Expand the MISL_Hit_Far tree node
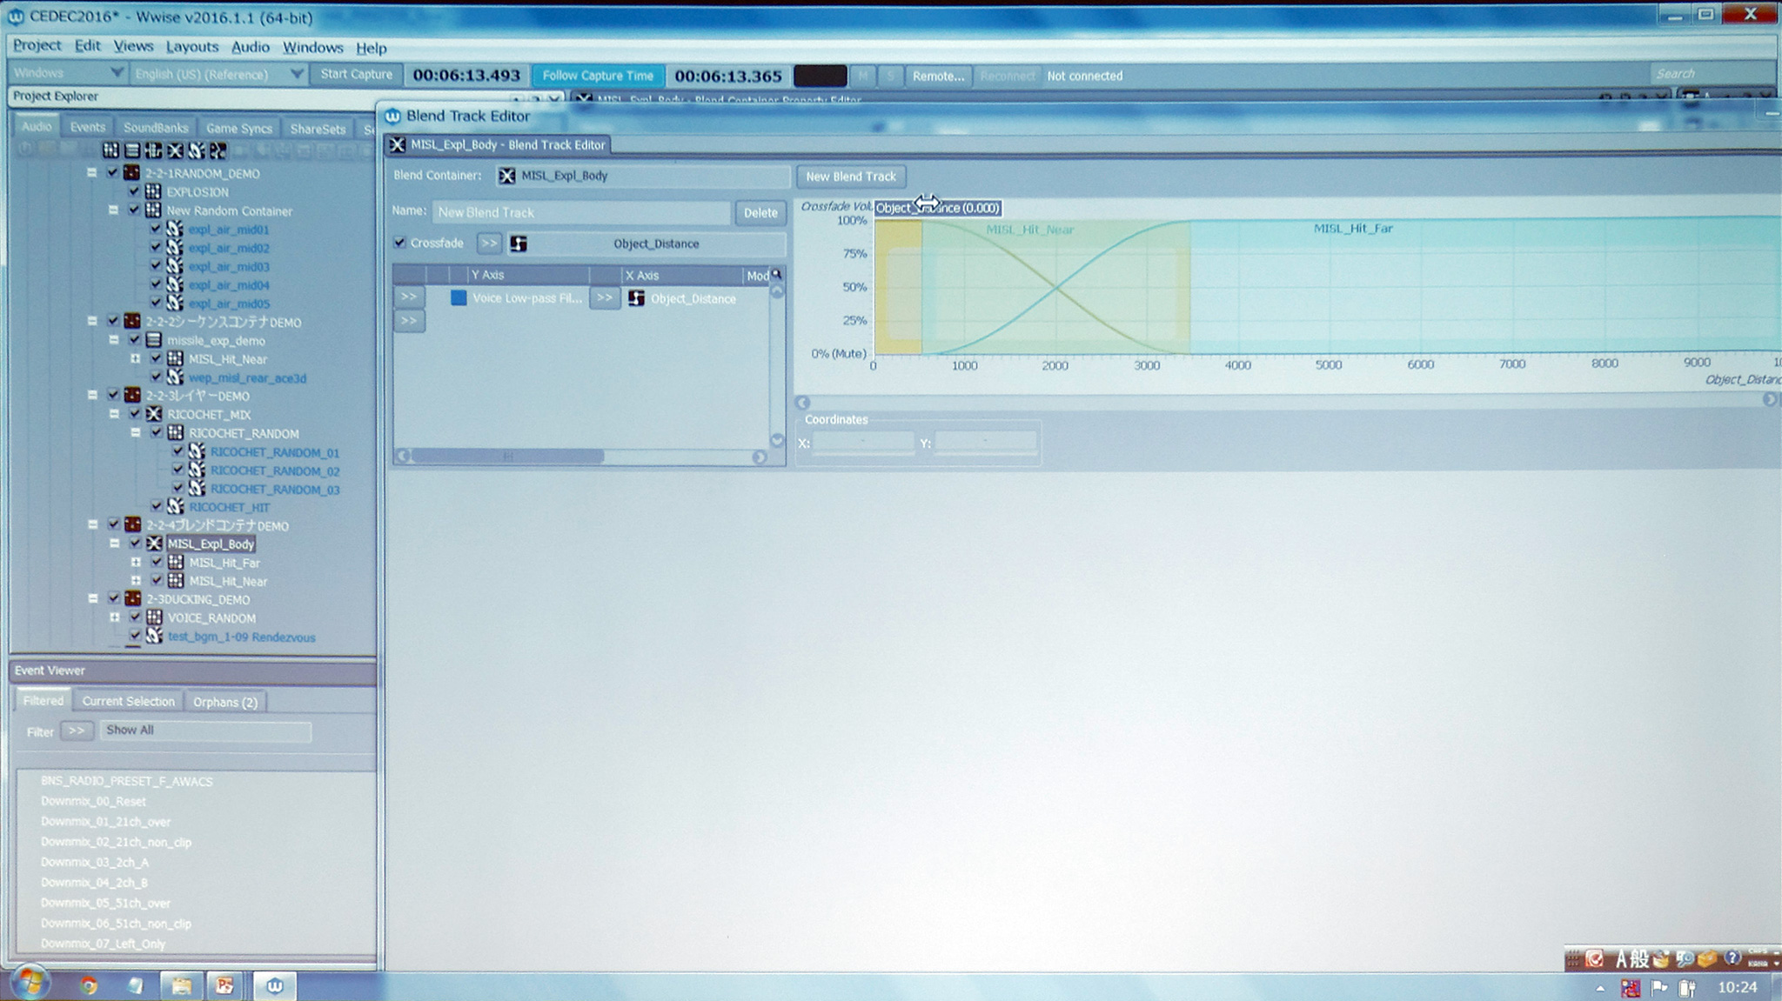 [136, 563]
